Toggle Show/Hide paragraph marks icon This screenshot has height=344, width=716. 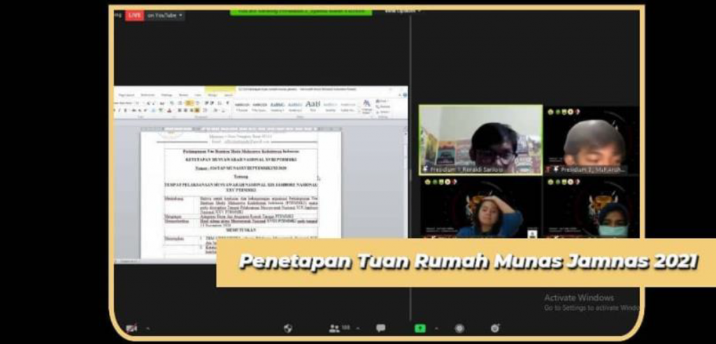pos(227,103)
